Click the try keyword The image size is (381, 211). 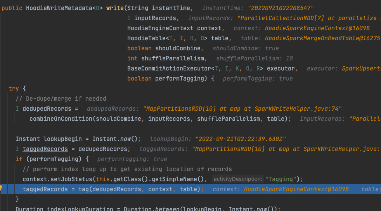tap(14, 89)
